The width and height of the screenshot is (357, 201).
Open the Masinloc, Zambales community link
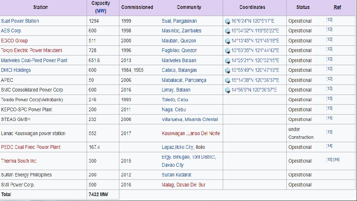[181, 31]
